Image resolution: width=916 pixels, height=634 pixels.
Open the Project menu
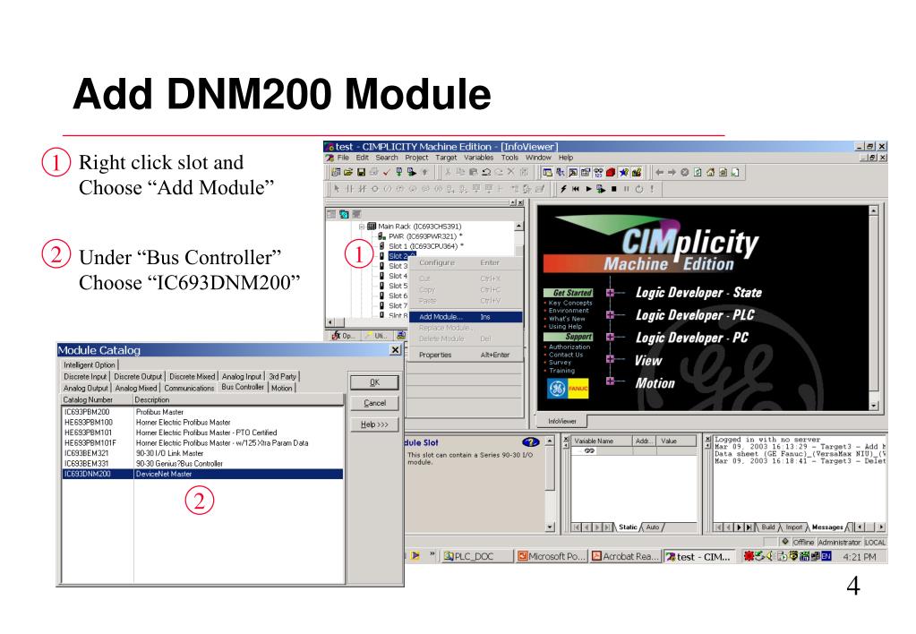pyautogui.click(x=416, y=158)
